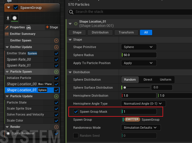The image size is (192, 143).
Task: Open the Shape Primitive dropdown
Action: click(x=139, y=47)
